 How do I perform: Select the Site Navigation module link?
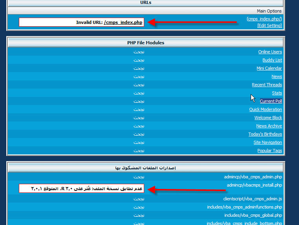tap(268, 142)
